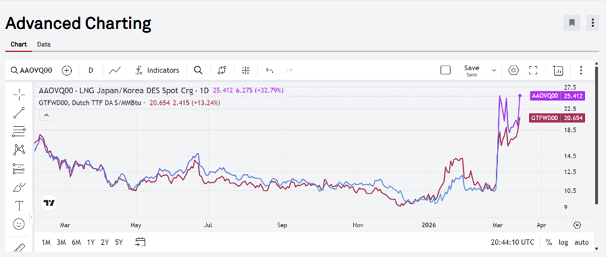Image resolution: width=606 pixels, height=257 pixels.
Task: Open the page options three-dot menu
Action: [x=592, y=23]
